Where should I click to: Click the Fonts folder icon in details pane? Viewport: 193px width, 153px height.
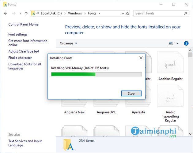pyautogui.click(x=68, y=145)
